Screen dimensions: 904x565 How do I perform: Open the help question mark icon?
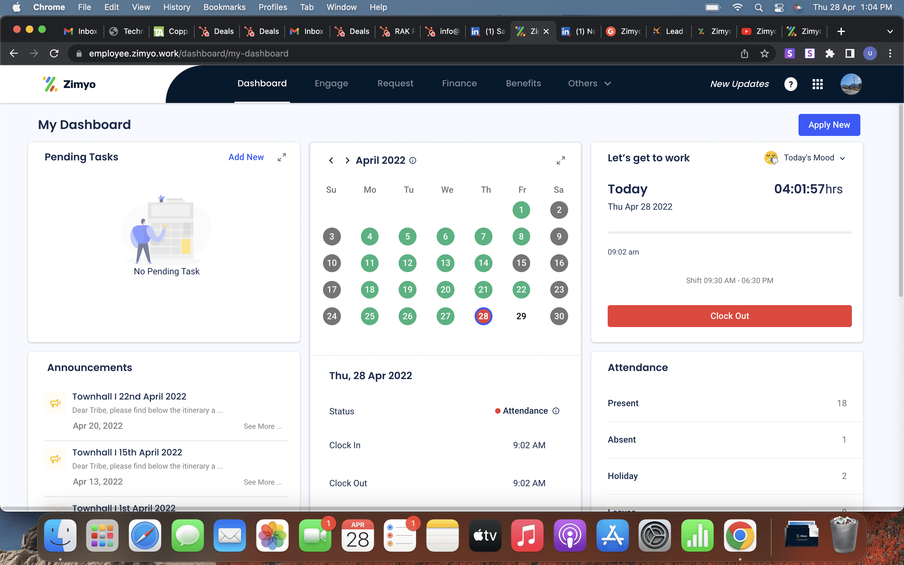790,84
